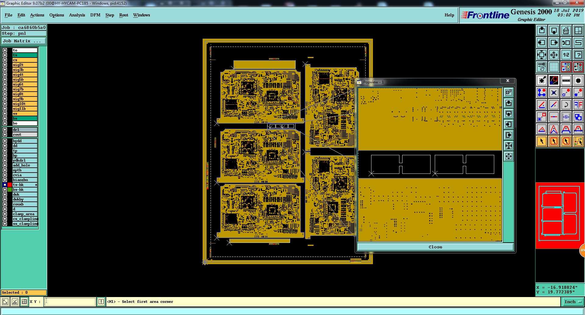Click the green color swatch of bs-bk layer
Image resolution: width=585 pixels, height=315 pixels.
(x=10, y=190)
